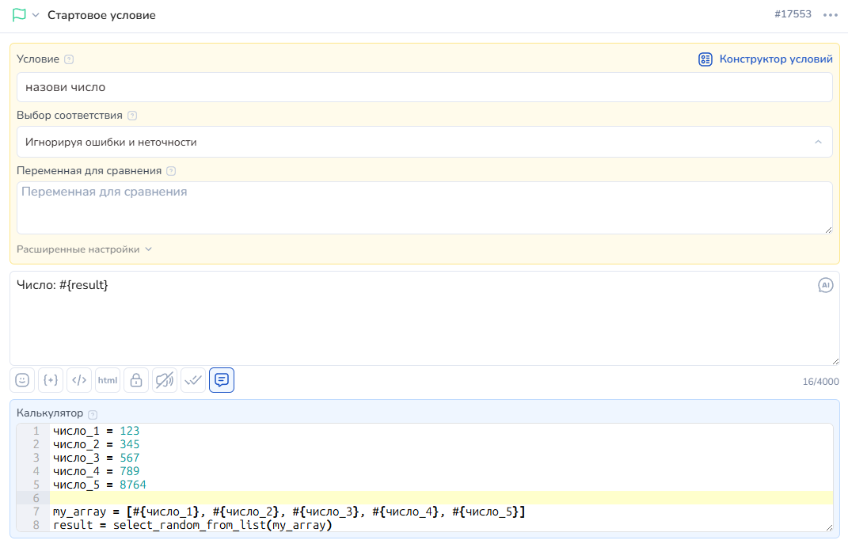The image size is (848, 544).
Task: Click the highlighted speech bubble icon
Action: click(x=222, y=380)
